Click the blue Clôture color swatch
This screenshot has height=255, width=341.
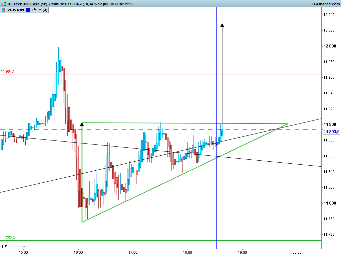28,10
